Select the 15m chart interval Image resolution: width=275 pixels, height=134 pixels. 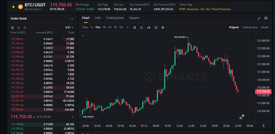pos(98,27)
